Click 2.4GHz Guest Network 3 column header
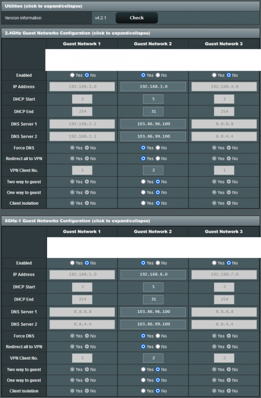Viewport: 261px width, 398px height. pyautogui.click(x=224, y=44)
